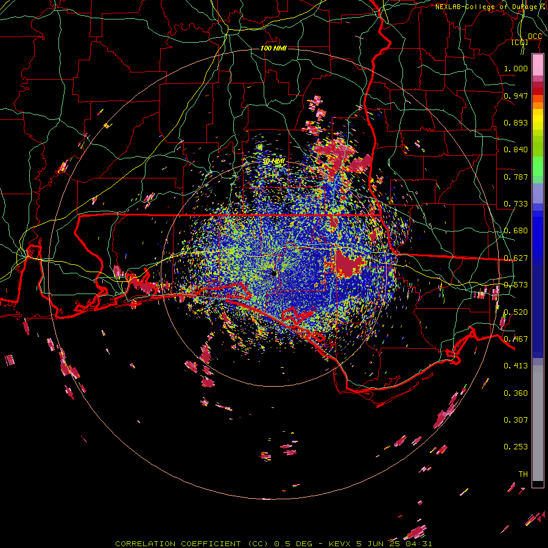Screen dimensions: 548x548
Task: Click the black radar site dot at center
Action: click(x=274, y=273)
